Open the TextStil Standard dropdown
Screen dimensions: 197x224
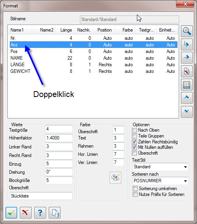tap(160, 167)
